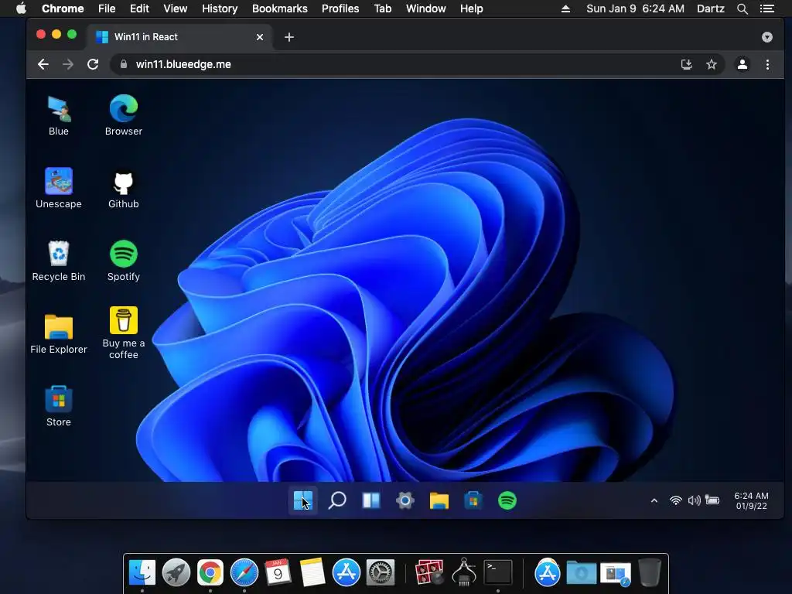Open Trash in the Dock
Image resolution: width=792 pixels, height=594 pixels.
pos(650,572)
